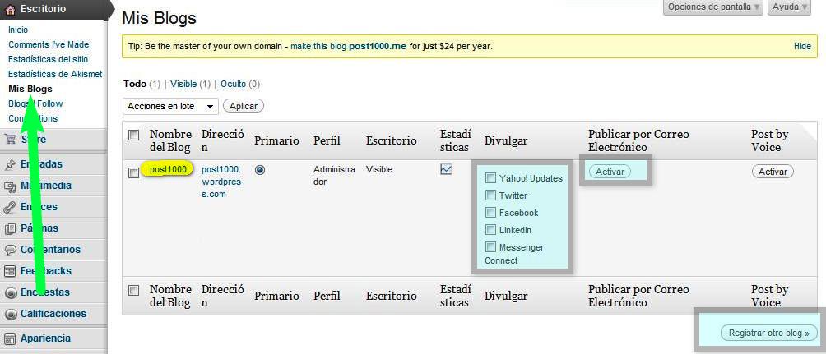Select the Primario radio button for post1000
The width and height of the screenshot is (826, 354).
coord(260,170)
